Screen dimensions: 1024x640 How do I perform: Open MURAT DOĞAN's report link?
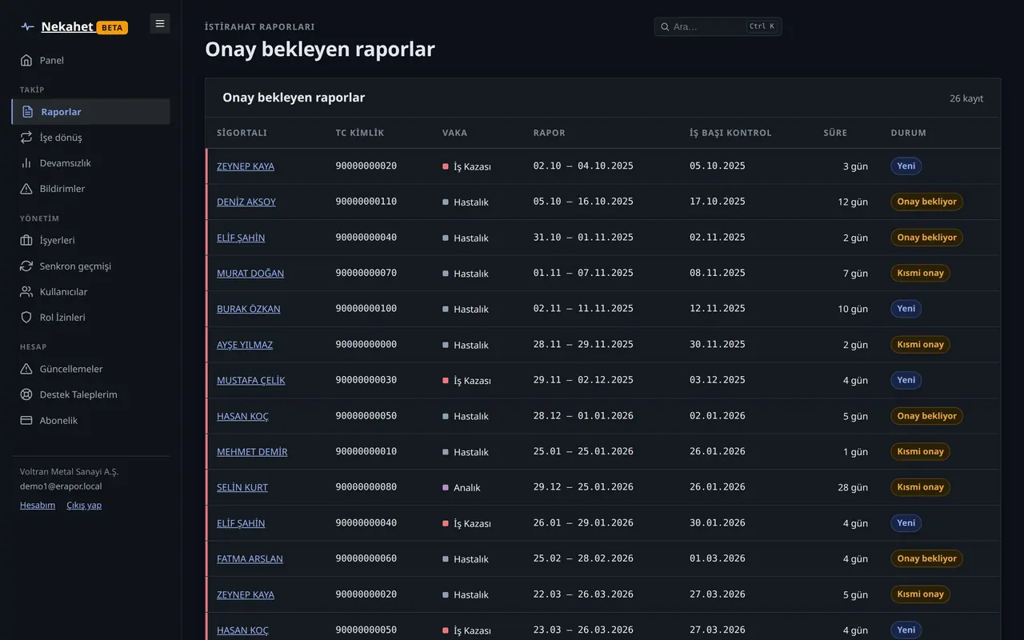click(250, 273)
